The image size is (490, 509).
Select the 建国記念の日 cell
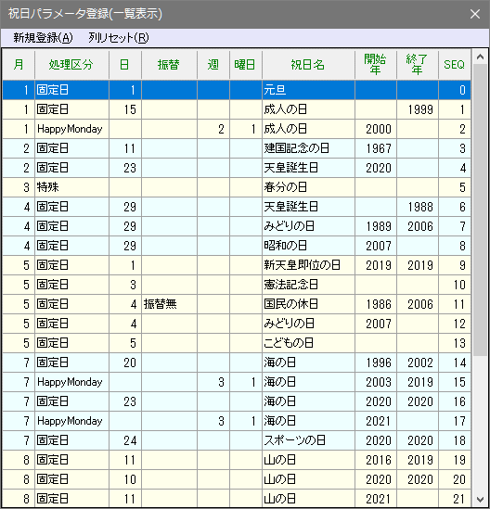pyautogui.click(x=308, y=148)
